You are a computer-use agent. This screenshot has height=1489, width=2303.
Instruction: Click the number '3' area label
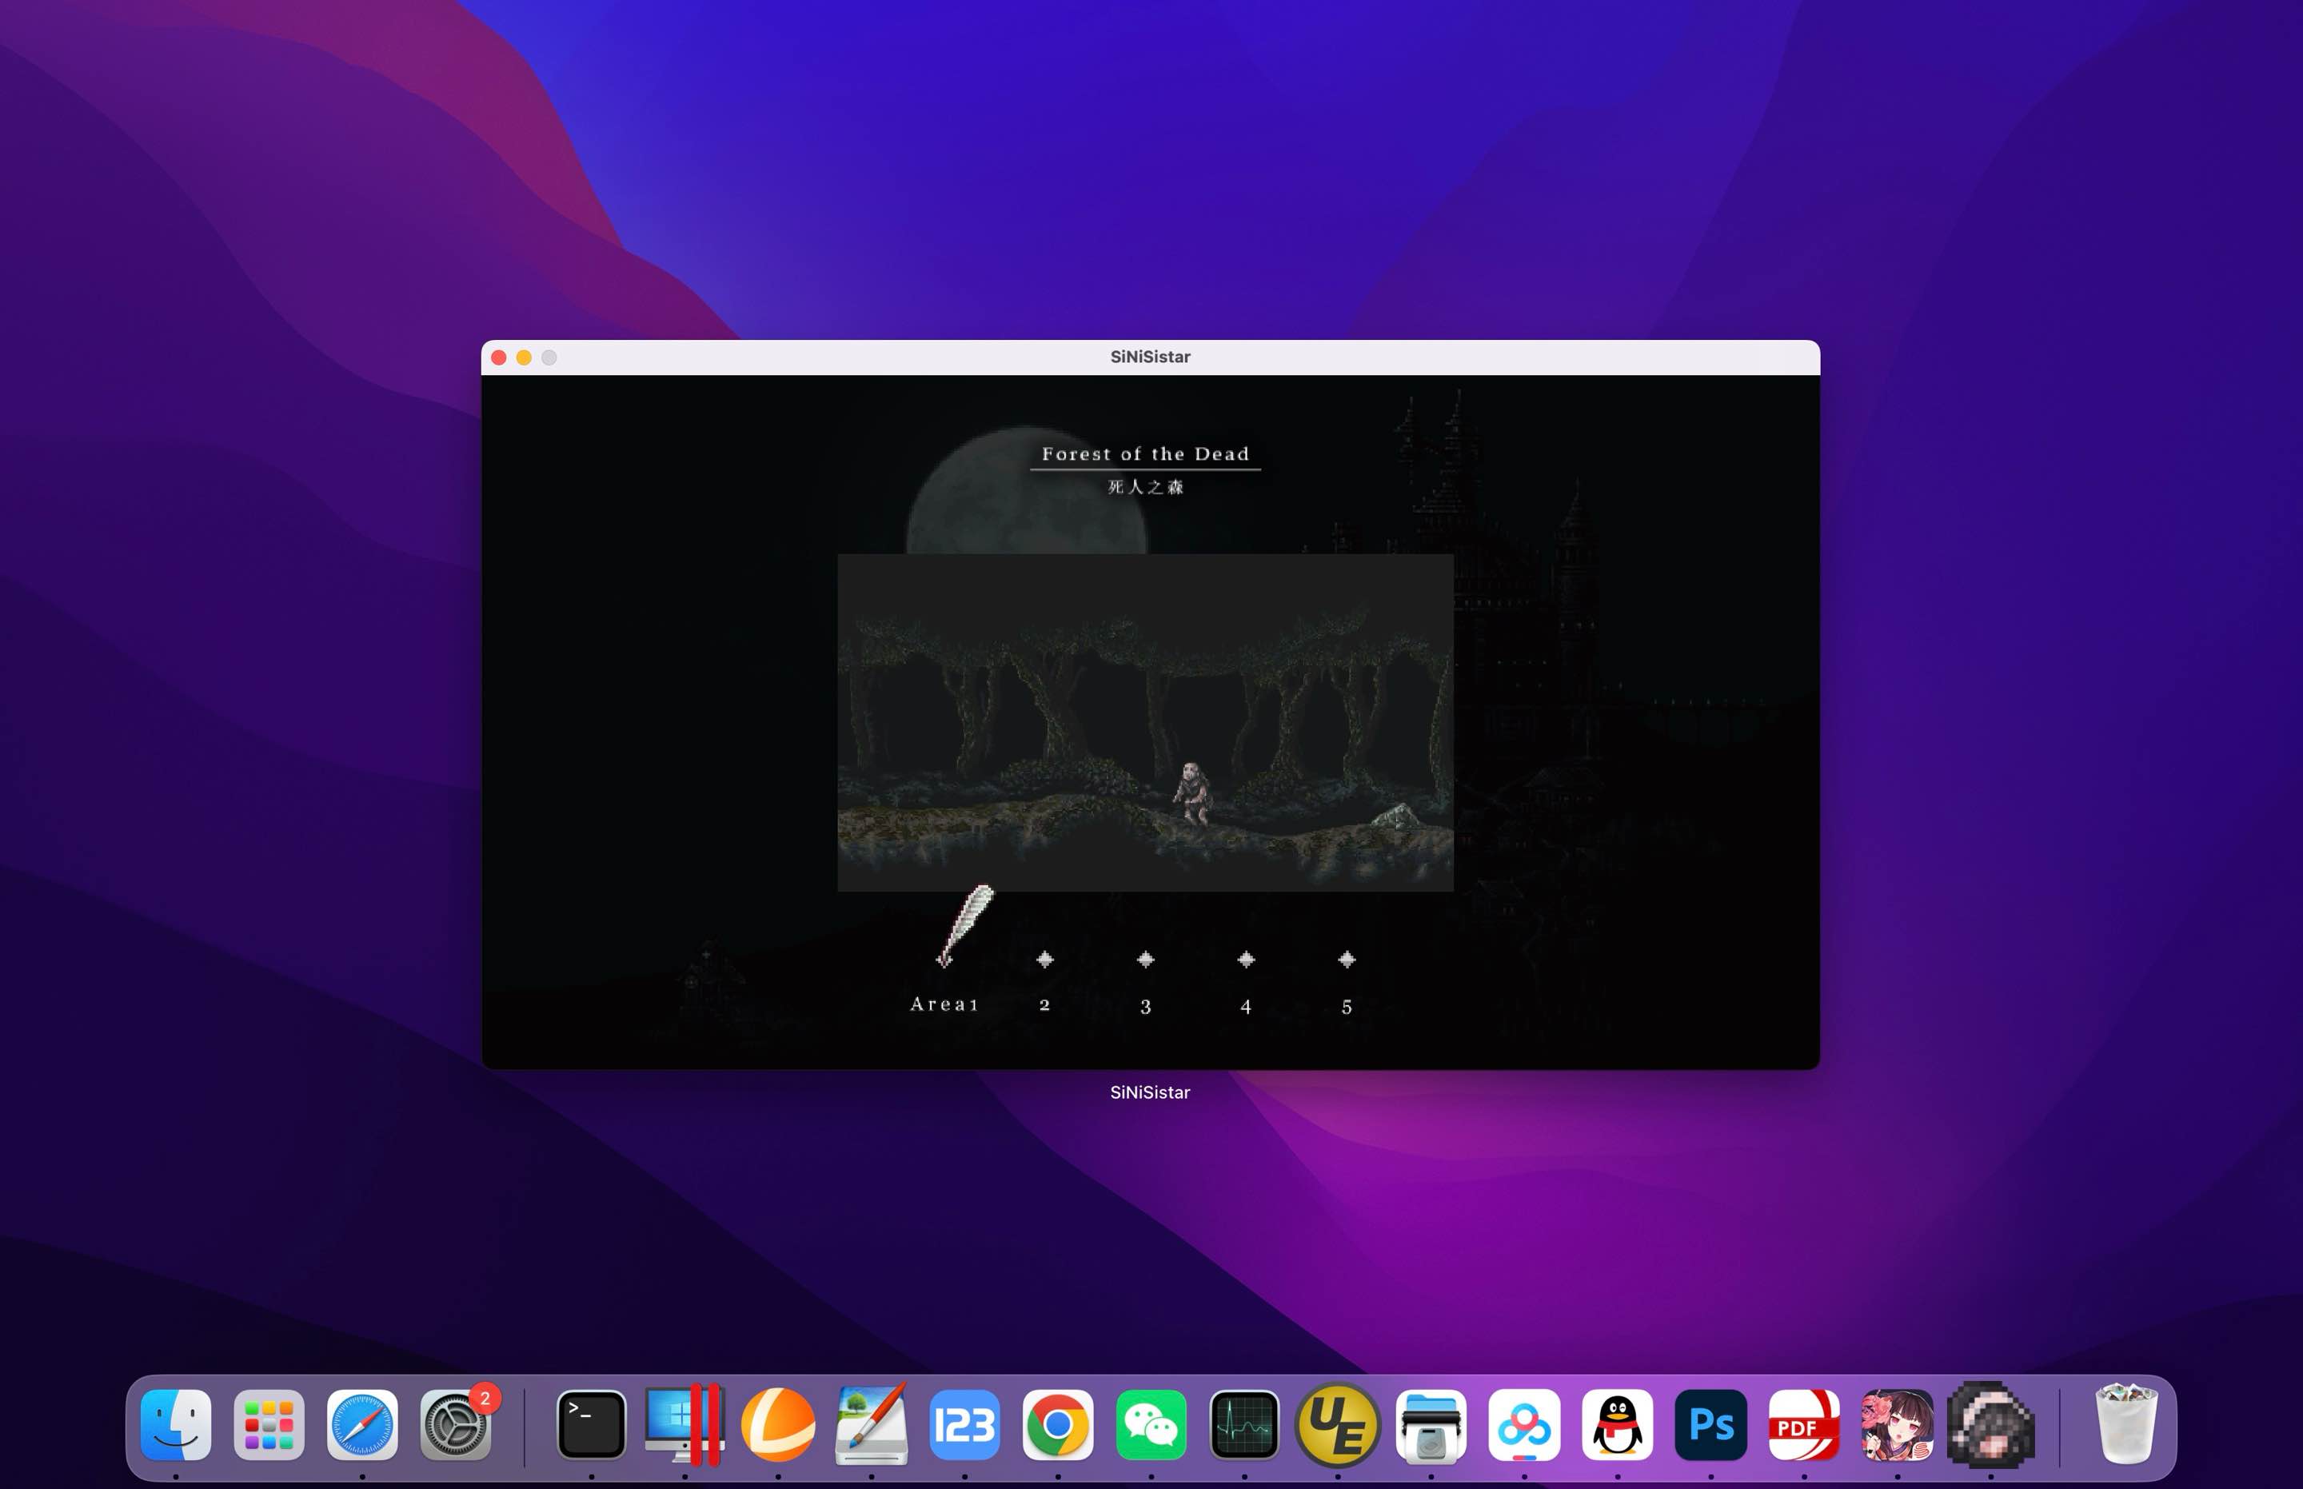click(x=1145, y=1007)
